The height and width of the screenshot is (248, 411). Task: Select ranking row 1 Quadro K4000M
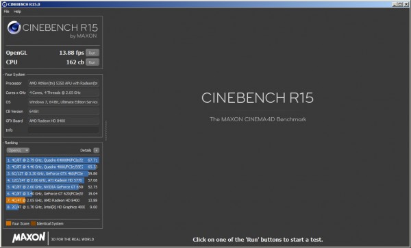click(x=53, y=160)
